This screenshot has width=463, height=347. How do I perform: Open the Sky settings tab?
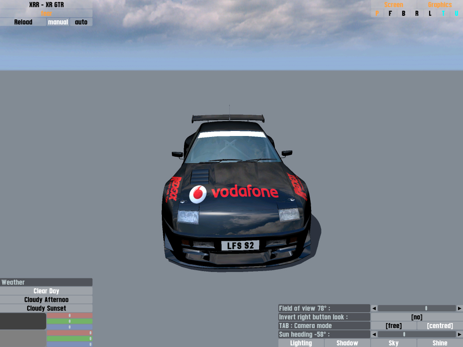click(394, 343)
